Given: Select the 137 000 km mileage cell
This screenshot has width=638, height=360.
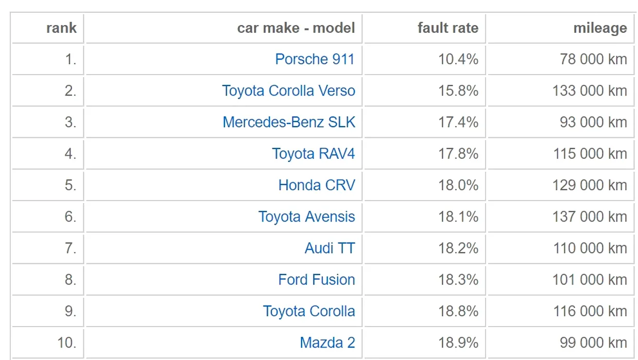Looking at the screenshot, I should 561,217.
